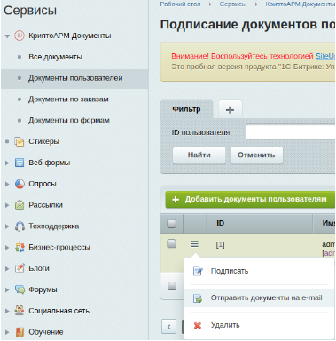The height and width of the screenshot is (341, 336).
Task: Click the Отменить filter button
Action: click(x=256, y=155)
